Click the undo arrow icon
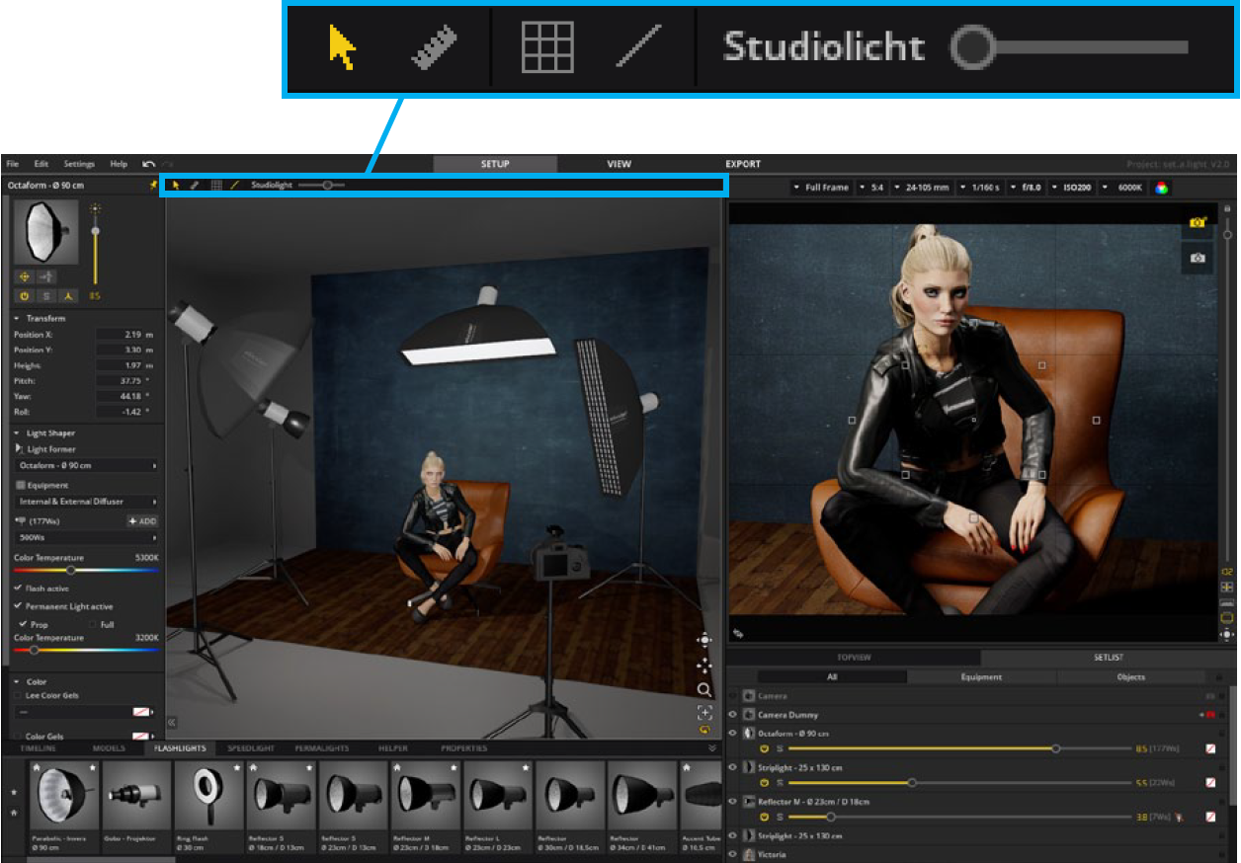 tap(148, 164)
